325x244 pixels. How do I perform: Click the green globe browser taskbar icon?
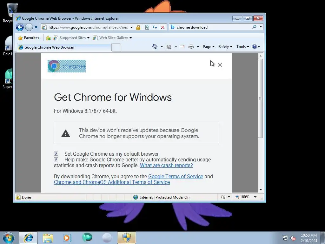click(x=87, y=238)
